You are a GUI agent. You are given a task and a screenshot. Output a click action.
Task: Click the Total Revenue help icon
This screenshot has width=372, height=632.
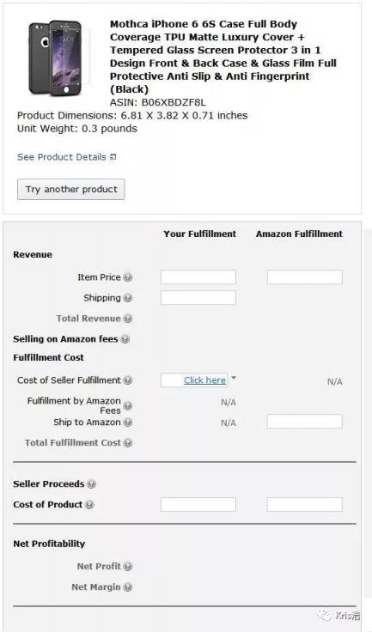coord(127,319)
